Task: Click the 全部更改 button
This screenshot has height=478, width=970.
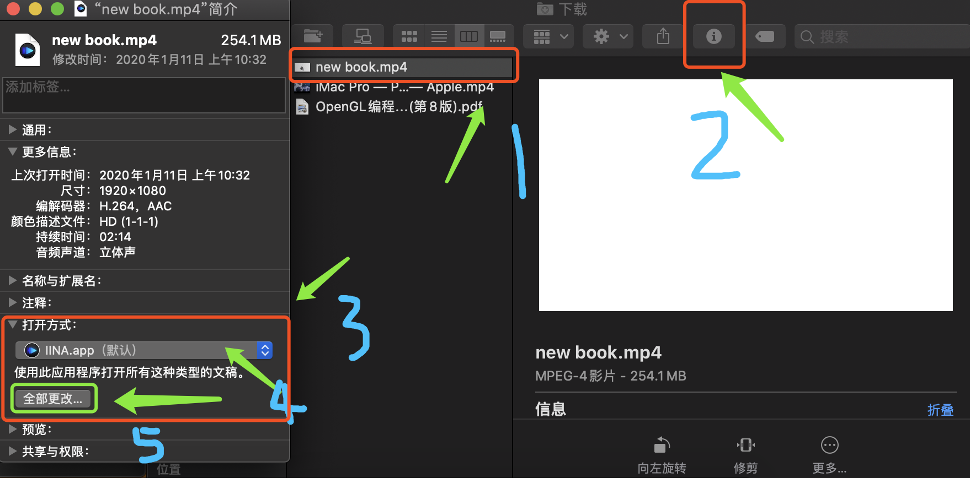Action: click(53, 398)
